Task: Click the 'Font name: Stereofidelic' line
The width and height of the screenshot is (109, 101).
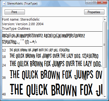Action: tap(21, 20)
